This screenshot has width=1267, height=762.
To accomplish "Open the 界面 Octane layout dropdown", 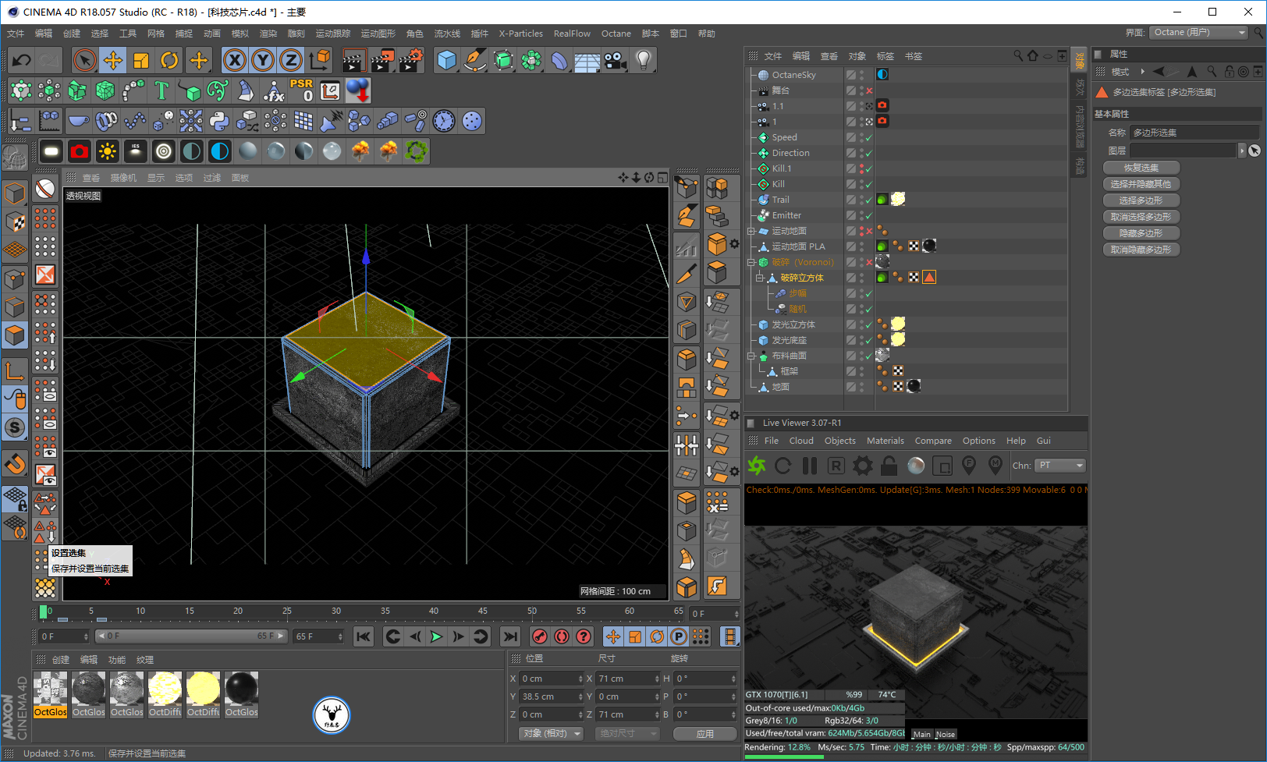I will [1199, 32].
